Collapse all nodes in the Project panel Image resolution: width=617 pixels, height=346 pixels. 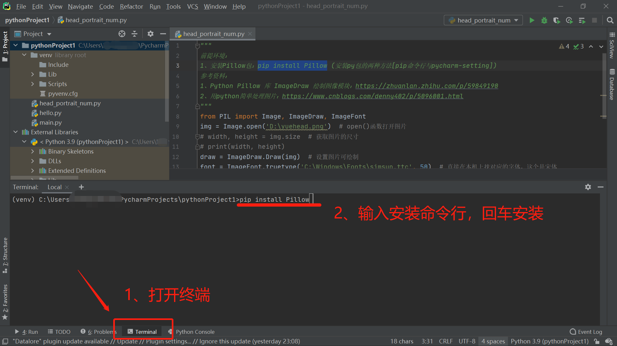pyautogui.click(x=134, y=33)
